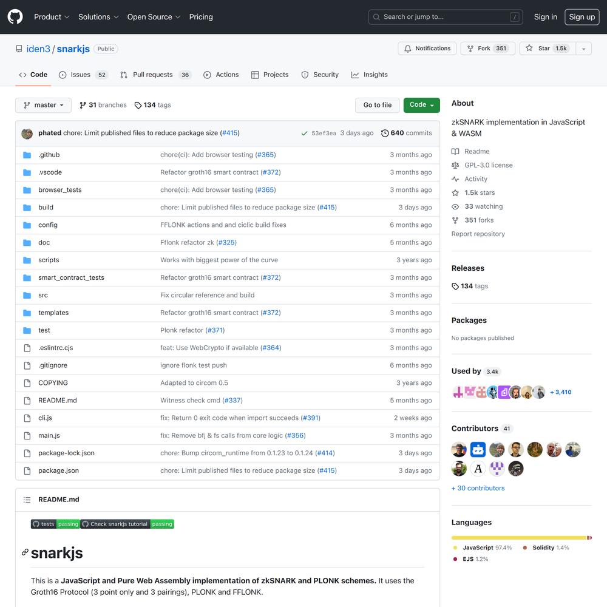Click the Check snarkjs tutorial passing badge
Image resolution: width=607 pixels, height=607 pixels.
point(127,524)
